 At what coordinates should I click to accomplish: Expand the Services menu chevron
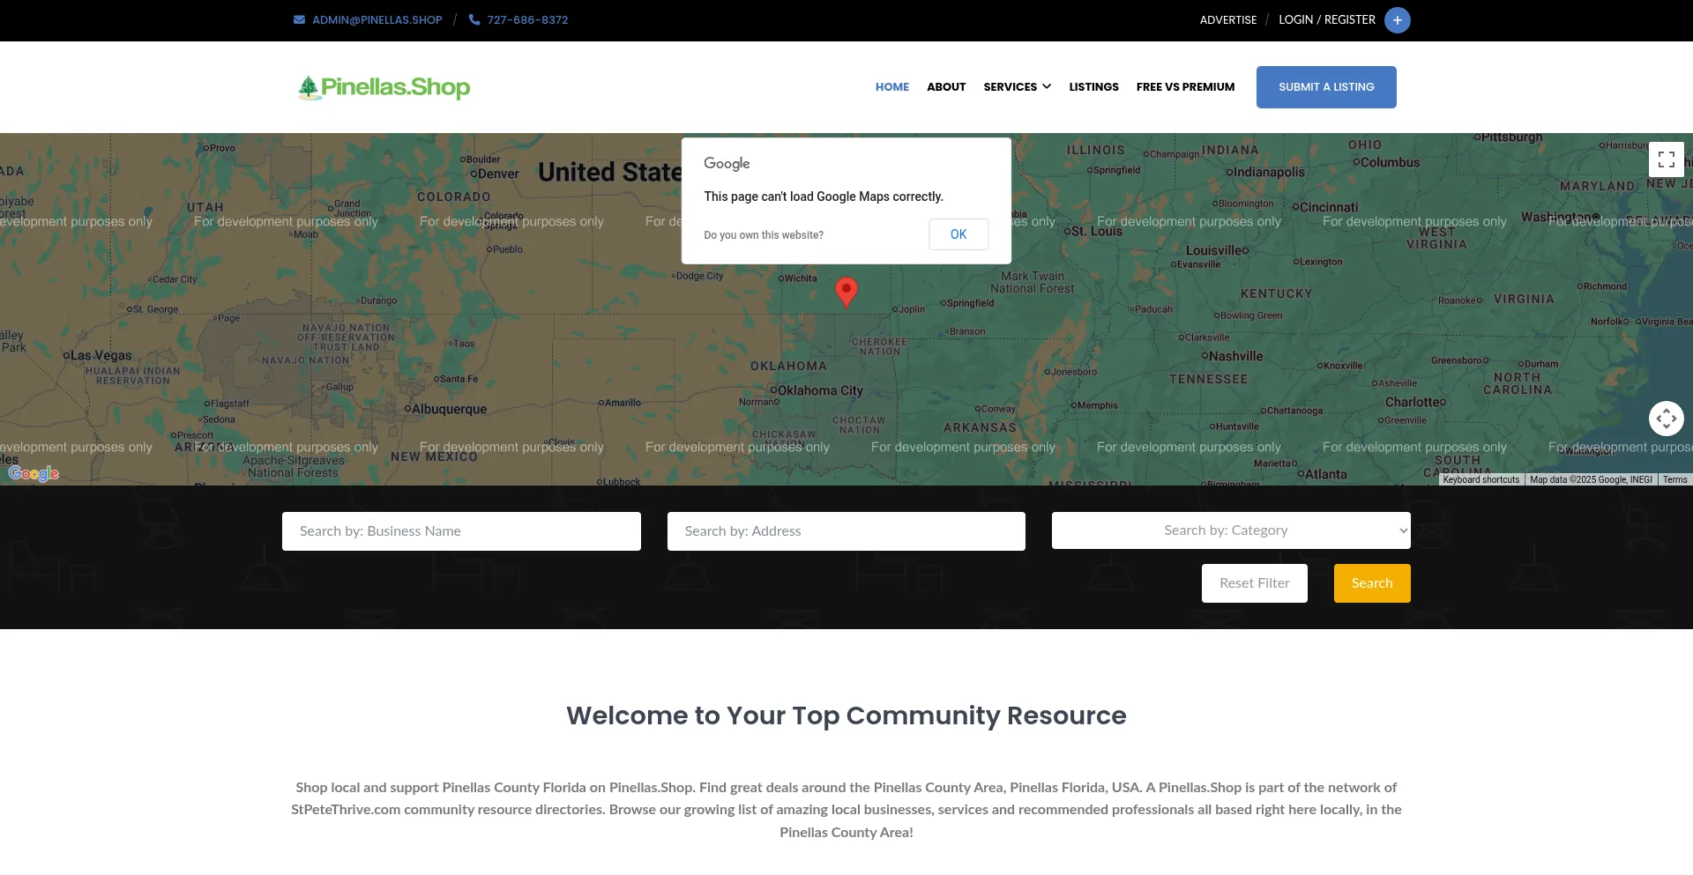tap(1047, 86)
